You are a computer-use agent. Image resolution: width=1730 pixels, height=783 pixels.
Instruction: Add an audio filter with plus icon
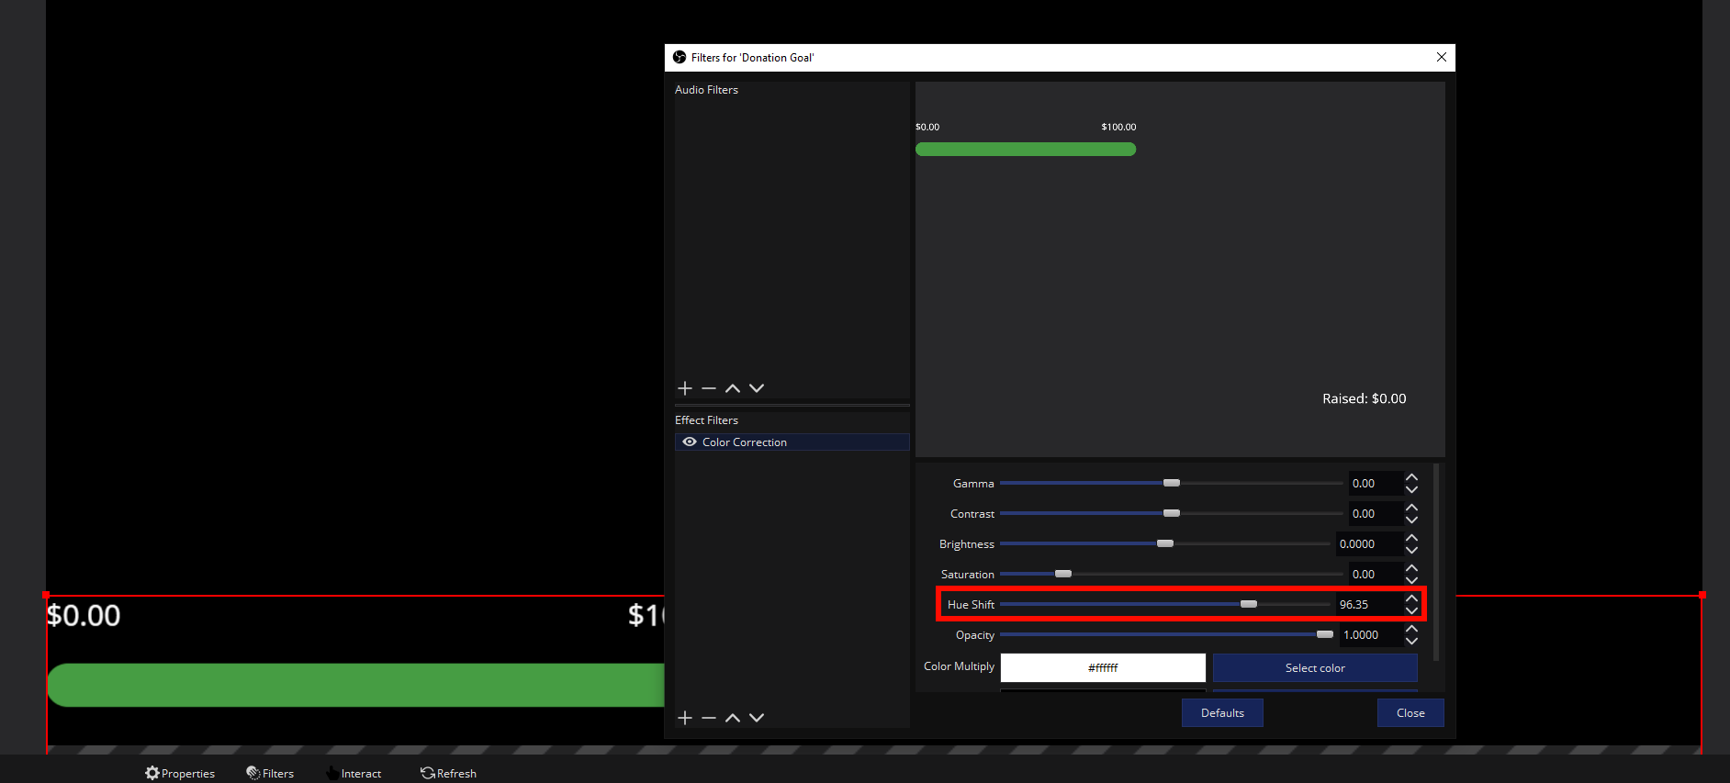tap(685, 388)
